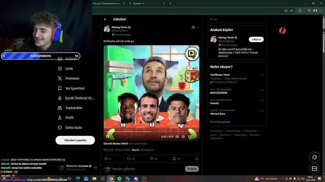This screenshot has height=182, width=325.
Task: Enter video fullscreen mode
Action: pyautogui.click(x=196, y=137)
